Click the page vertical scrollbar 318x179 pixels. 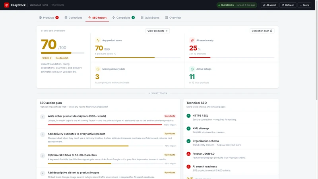point(316,50)
